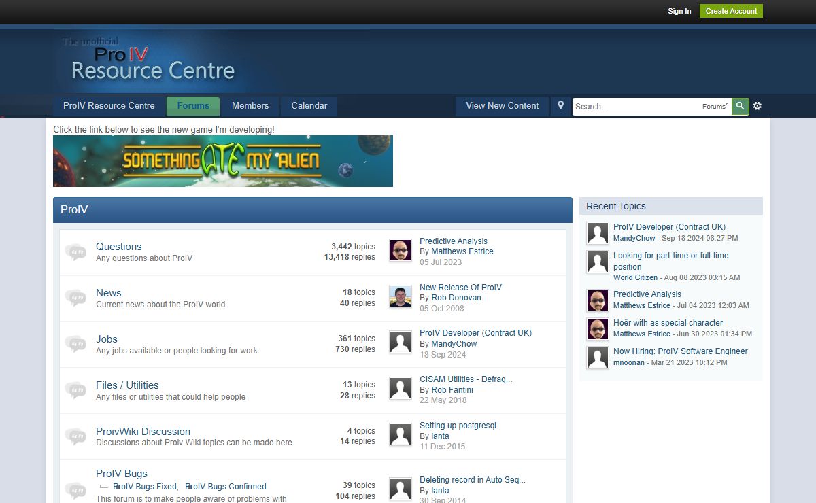
Task: Click the Jobs forum speech bubble icon
Action: coord(75,344)
